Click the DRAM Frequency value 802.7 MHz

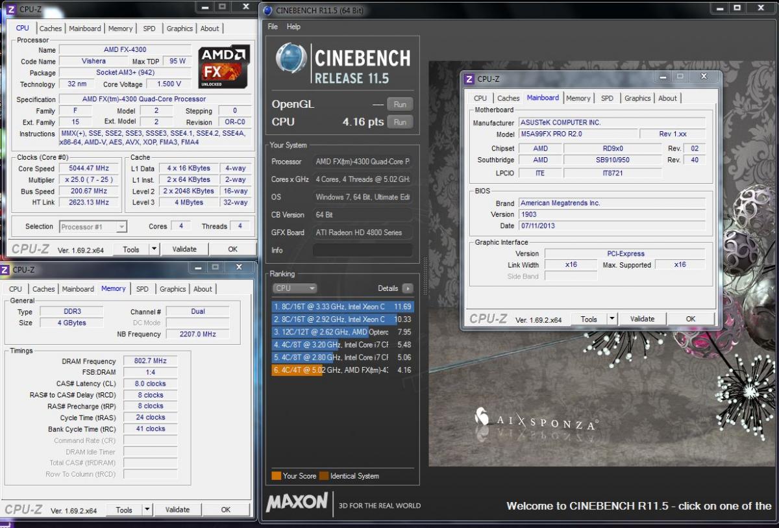click(x=150, y=361)
